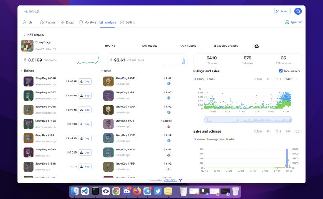The image size is (323, 199).
Task: Click OpenSea icon for Stray Dog #7554 sale
Action: (169, 169)
